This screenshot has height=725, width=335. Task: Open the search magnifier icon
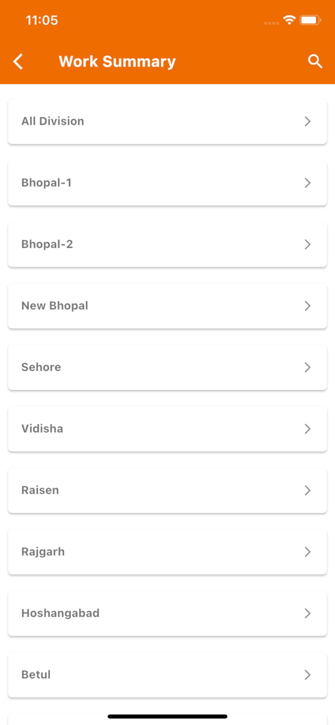coord(315,61)
